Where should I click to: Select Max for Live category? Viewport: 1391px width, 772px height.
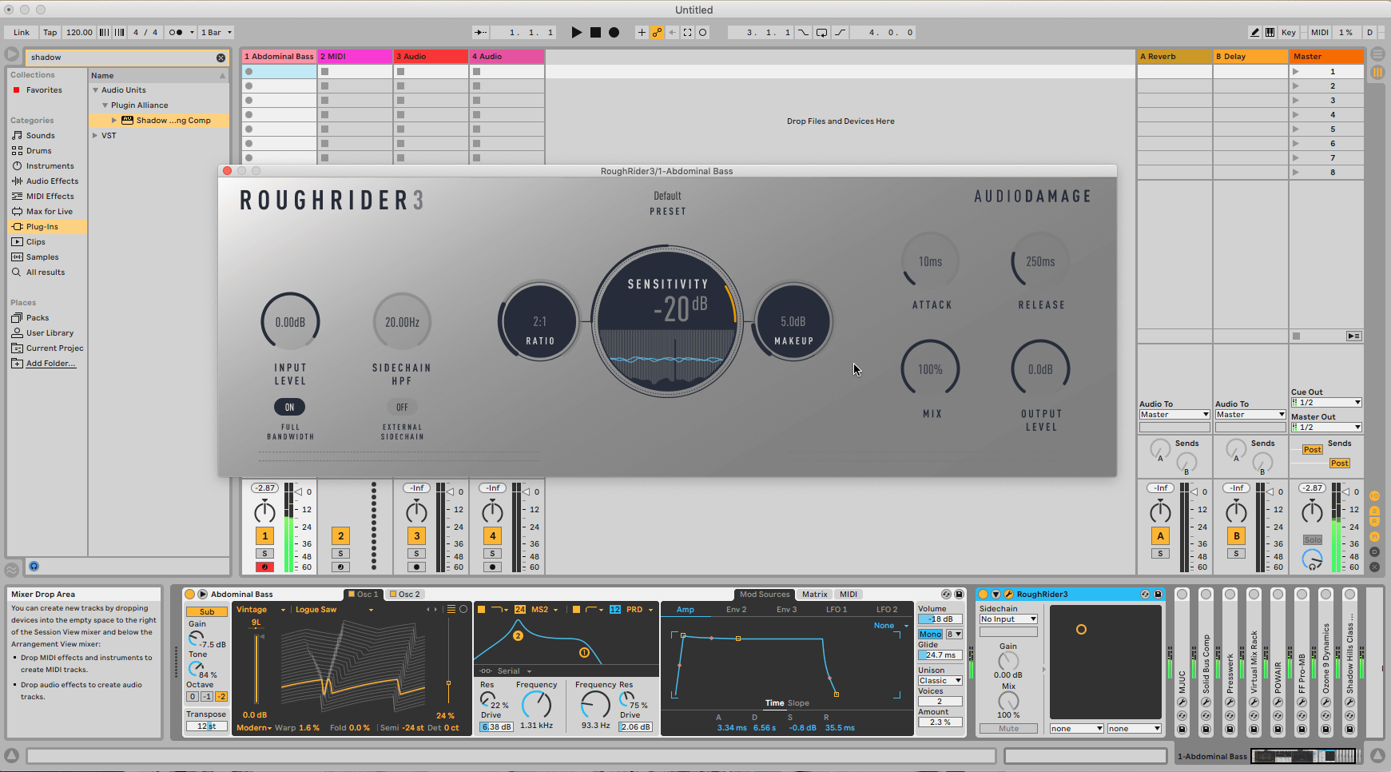coord(49,212)
